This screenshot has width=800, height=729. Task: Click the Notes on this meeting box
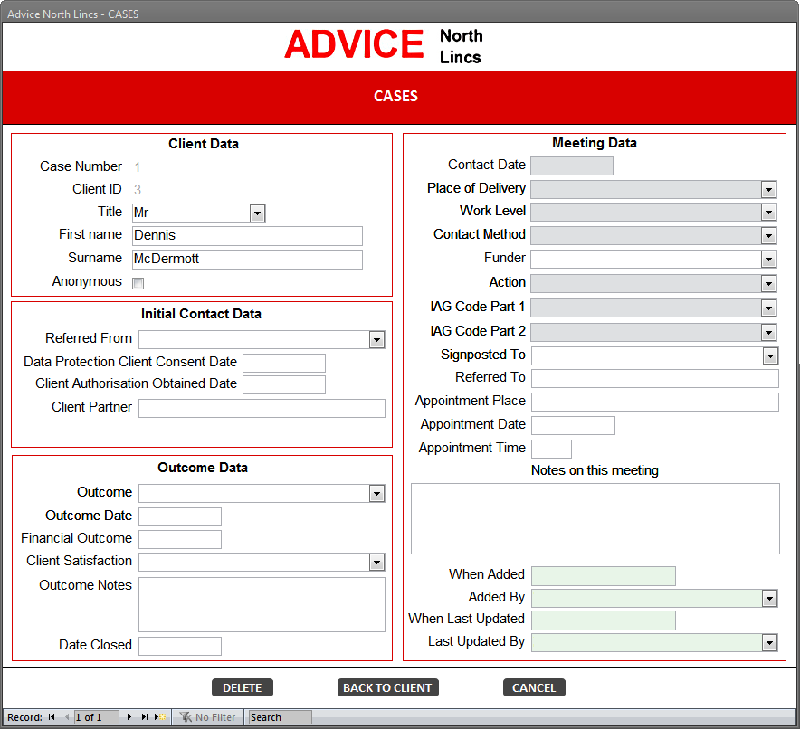click(595, 518)
